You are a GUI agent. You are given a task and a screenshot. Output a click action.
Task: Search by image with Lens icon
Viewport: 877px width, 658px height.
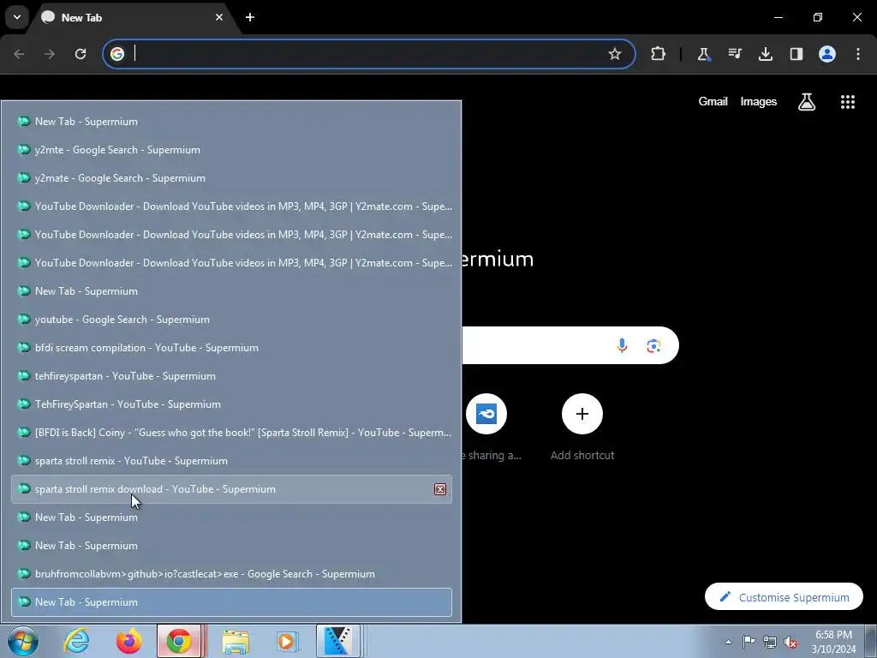pos(653,346)
